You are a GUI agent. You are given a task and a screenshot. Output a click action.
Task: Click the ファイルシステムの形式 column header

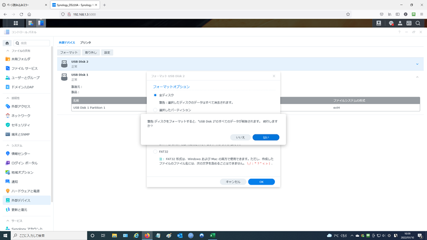pos(349,101)
